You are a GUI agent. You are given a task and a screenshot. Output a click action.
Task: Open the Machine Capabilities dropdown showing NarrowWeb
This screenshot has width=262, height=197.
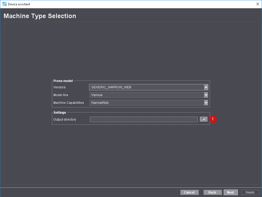[x=146, y=102]
